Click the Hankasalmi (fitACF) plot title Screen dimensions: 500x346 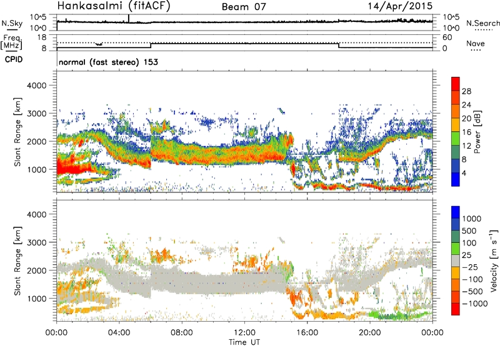pos(114,6)
